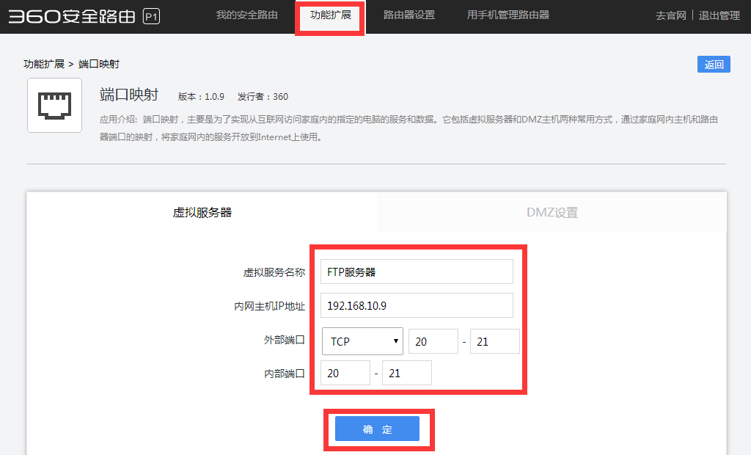Expand the TCP protocol dropdown
751x455 pixels.
[362, 341]
